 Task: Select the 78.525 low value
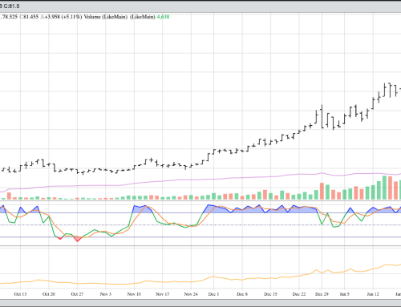(x=10, y=17)
